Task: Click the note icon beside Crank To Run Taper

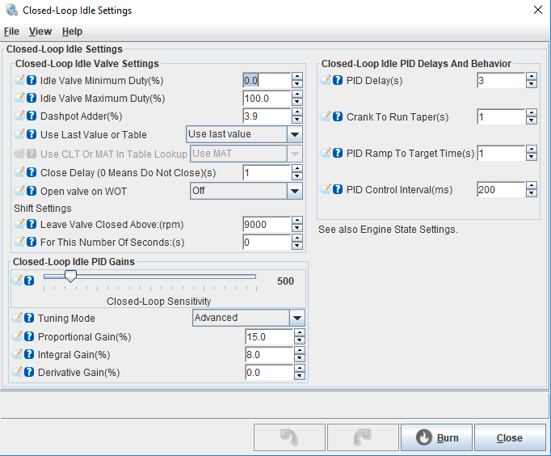Action: tap(326, 117)
